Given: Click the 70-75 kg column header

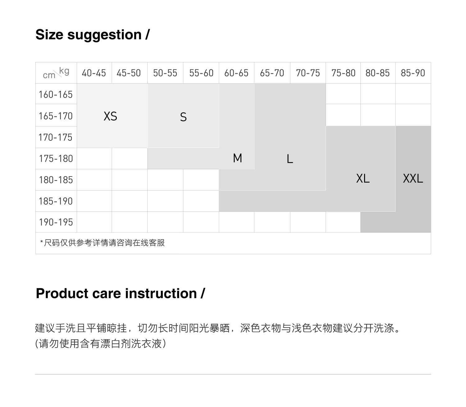Looking at the screenshot, I should tap(308, 73).
